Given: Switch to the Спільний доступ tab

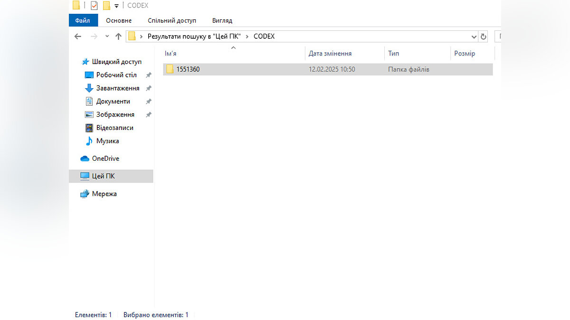Looking at the screenshot, I should pyautogui.click(x=171, y=20).
